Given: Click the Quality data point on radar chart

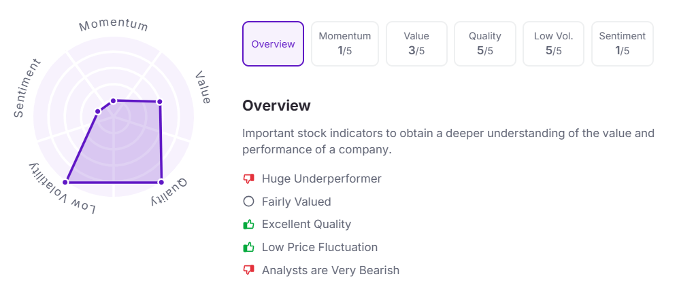Looking at the screenshot, I should click(161, 182).
